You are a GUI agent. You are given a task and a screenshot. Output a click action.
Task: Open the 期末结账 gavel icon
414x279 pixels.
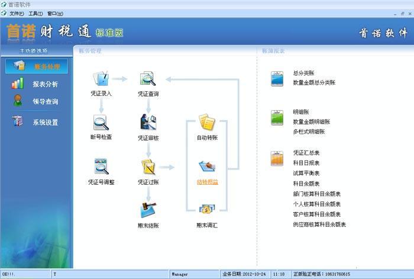pyautogui.click(x=148, y=210)
